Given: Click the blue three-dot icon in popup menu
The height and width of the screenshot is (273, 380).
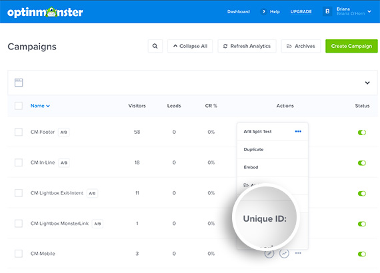Looking at the screenshot, I should coord(298,131).
